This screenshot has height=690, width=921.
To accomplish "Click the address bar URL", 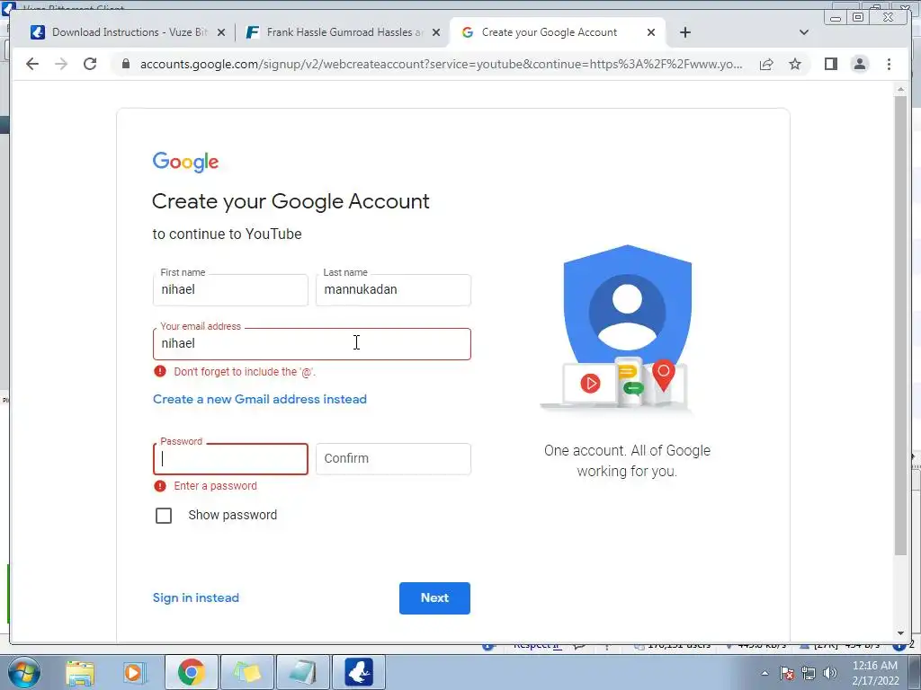I will pyautogui.click(x=441, y=64).
